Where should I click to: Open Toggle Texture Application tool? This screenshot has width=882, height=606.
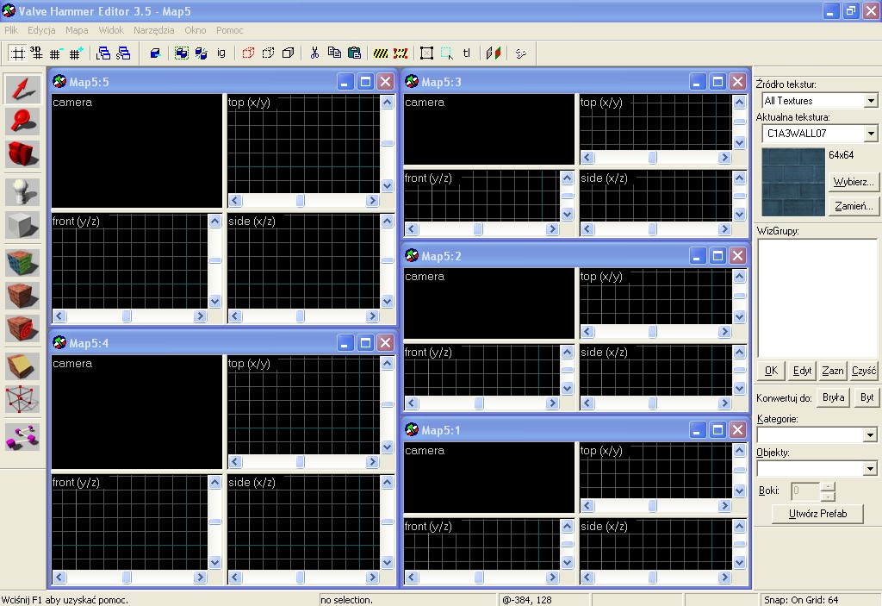tap(22, 263)
